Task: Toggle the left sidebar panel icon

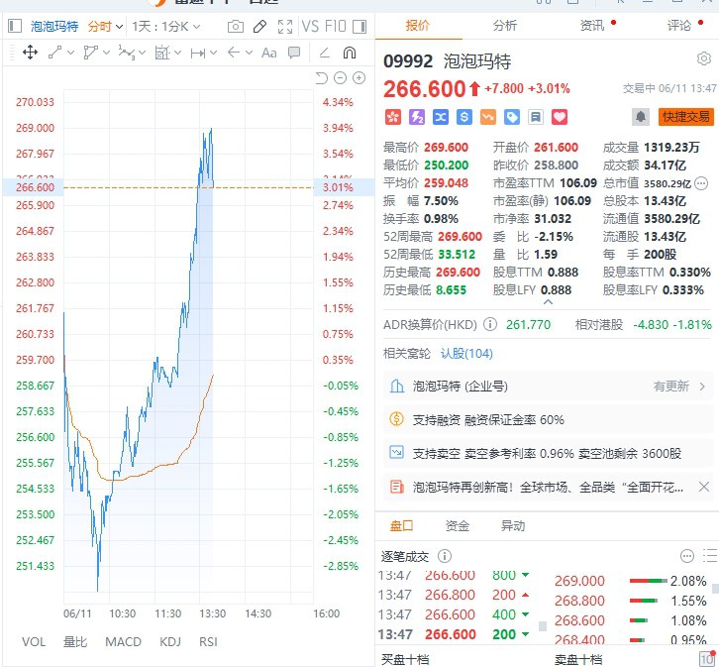Action: (15, 26)
